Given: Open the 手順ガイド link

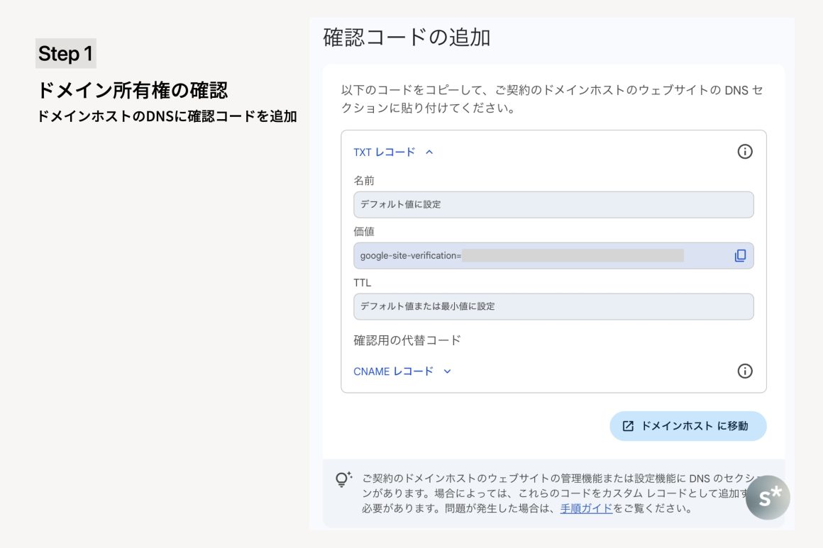Looking at the screenshot, I should tap(586, 508).
